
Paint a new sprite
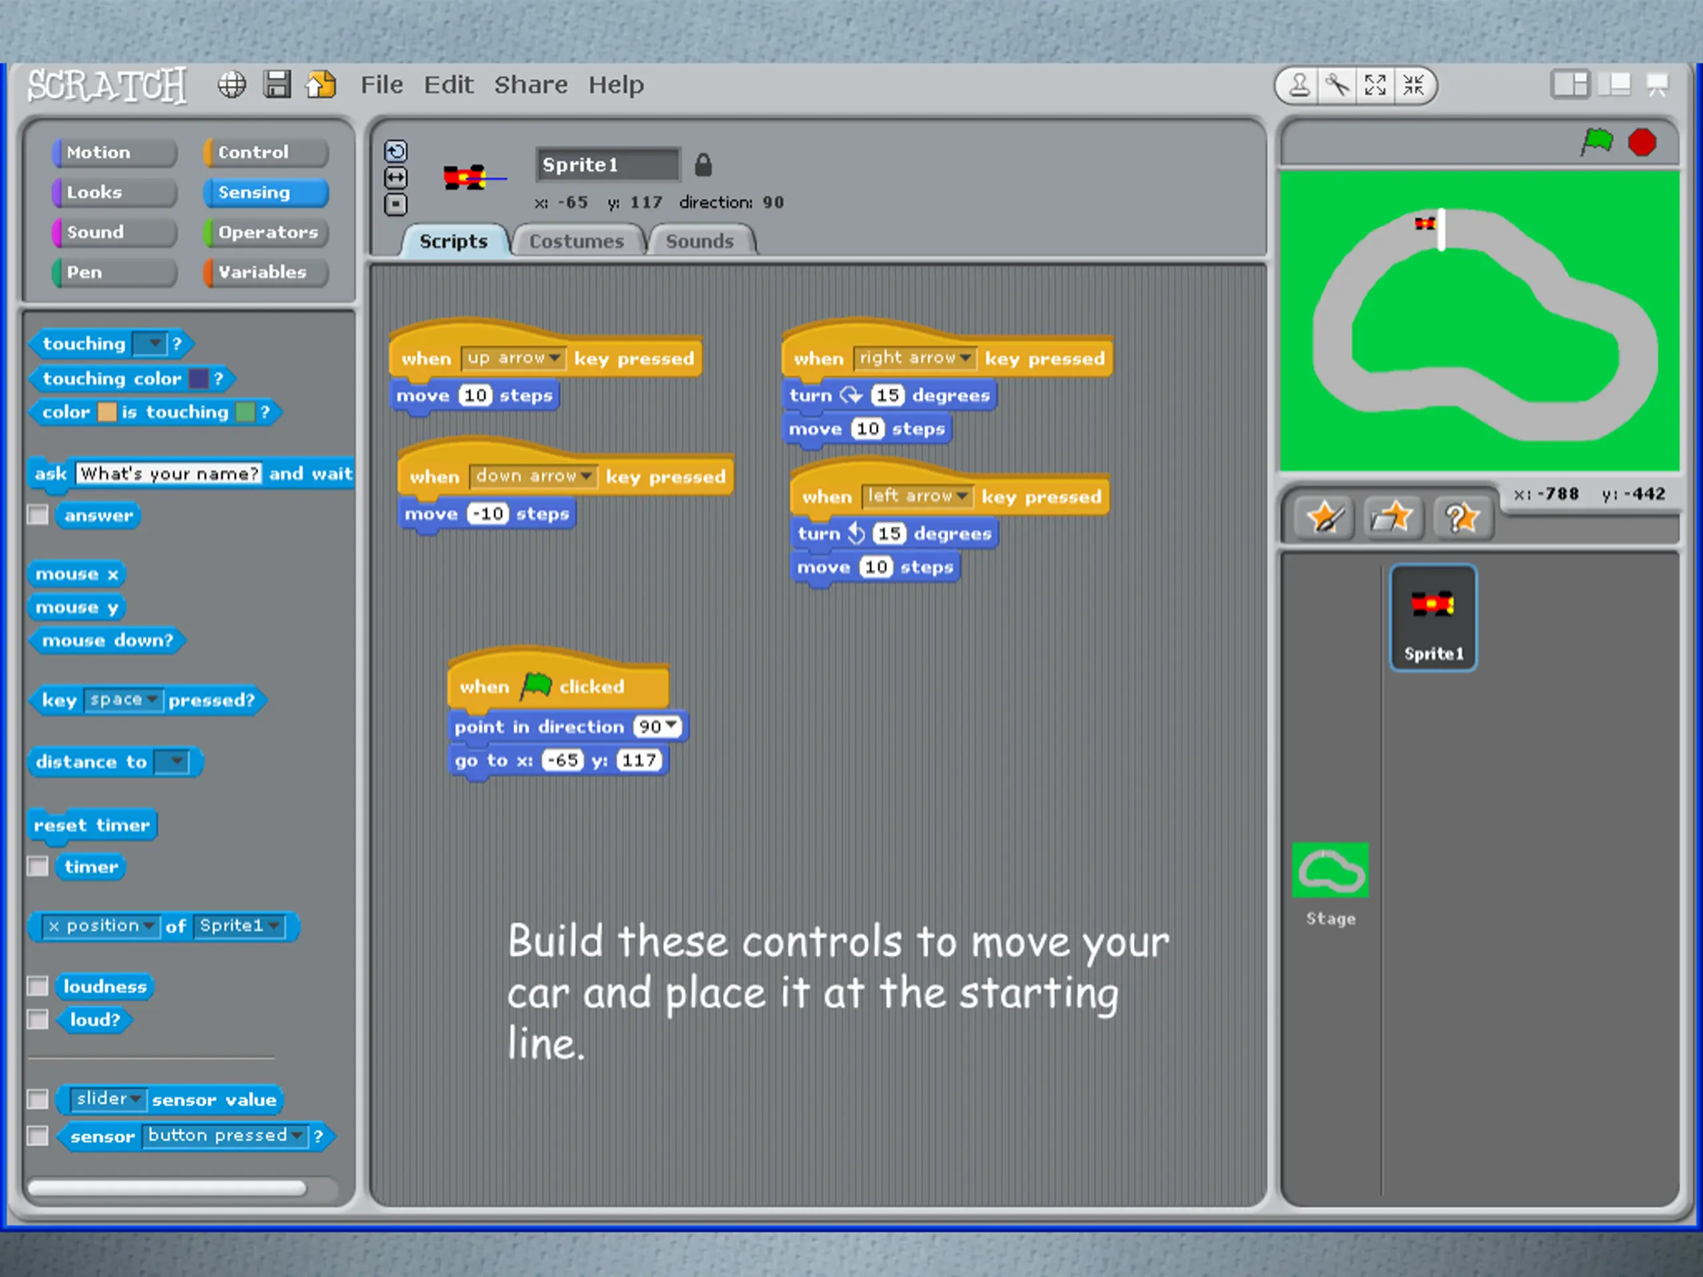click(x=1323, y=517)
